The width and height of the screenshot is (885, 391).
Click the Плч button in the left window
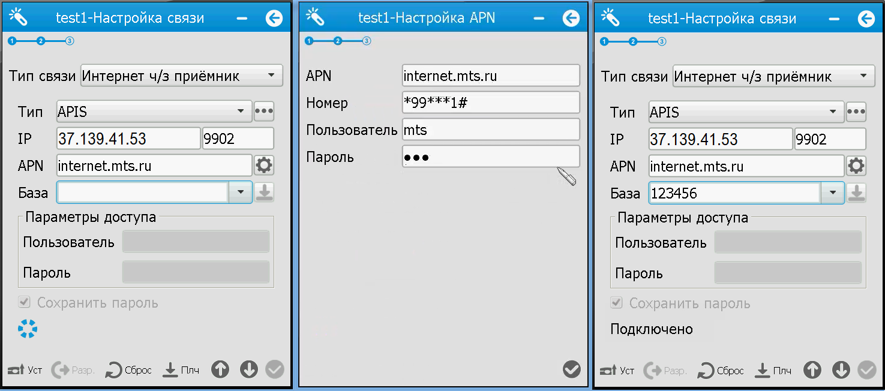tap(181, 370)
